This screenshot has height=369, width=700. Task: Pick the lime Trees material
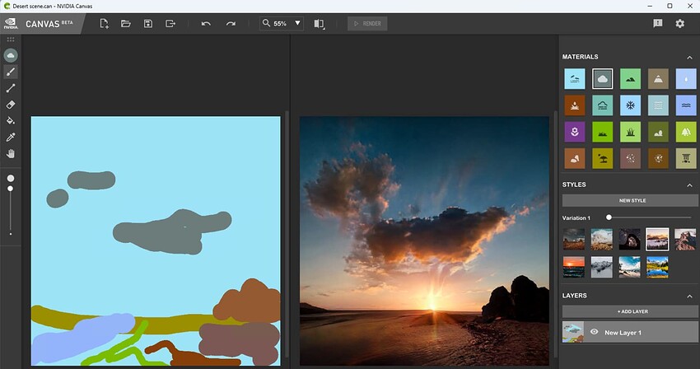point(686,132)
